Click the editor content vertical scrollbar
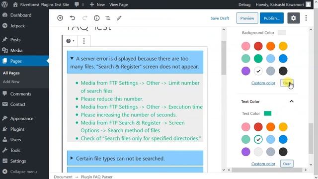 [224, 58]
